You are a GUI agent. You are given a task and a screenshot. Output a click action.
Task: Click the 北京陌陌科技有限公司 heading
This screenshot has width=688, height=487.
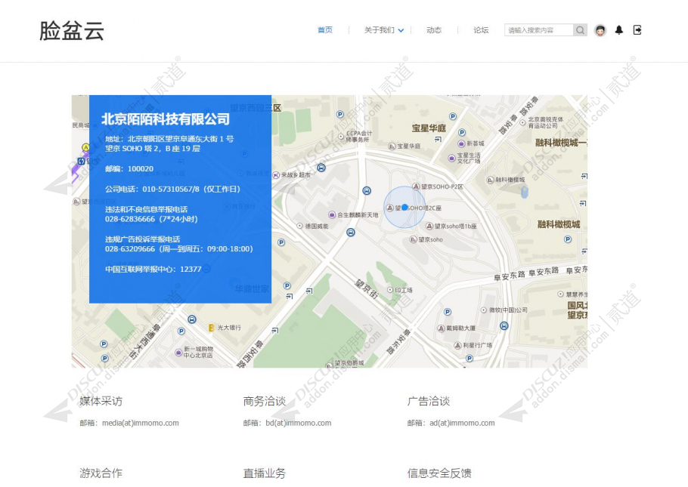(x=166, y=119)
